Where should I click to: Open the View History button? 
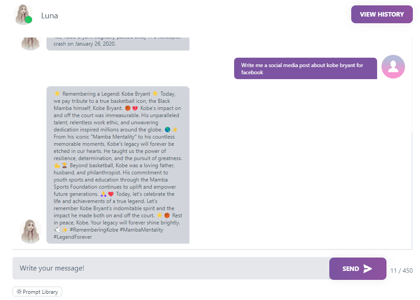(x=382, y=14)
